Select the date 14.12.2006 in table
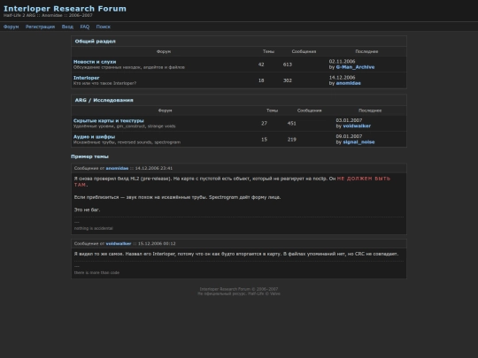478x358 pixels. pos(342,78)
